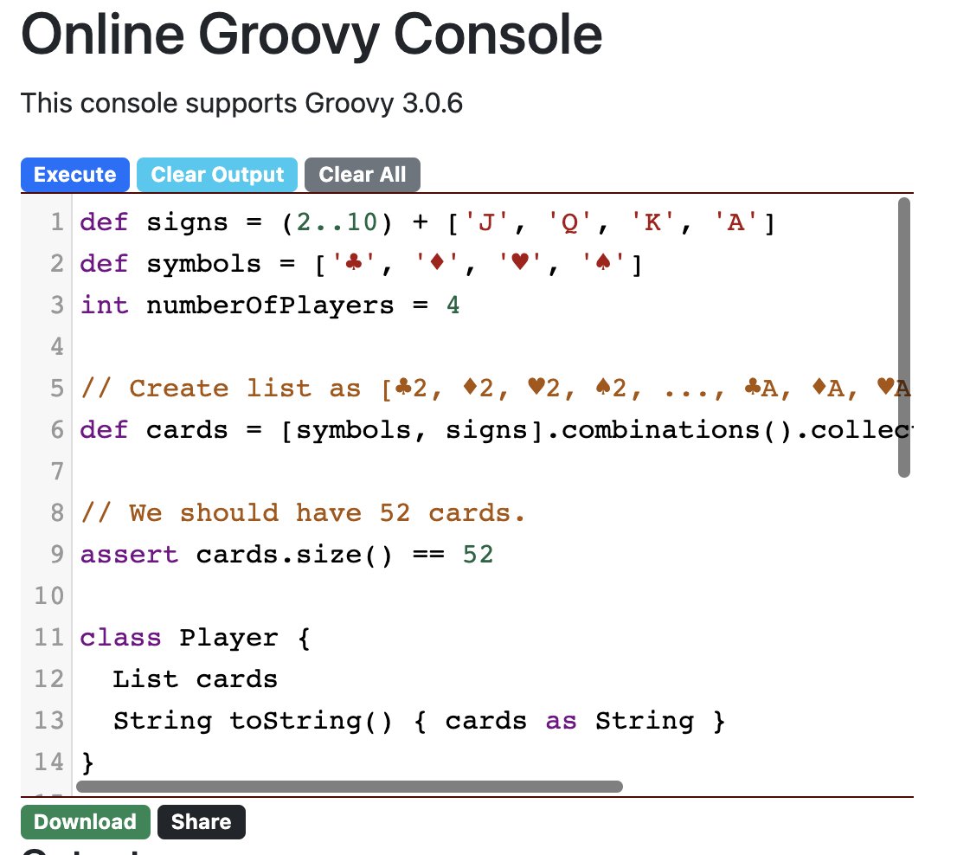Screen dimensions: 957x855
Task: Click the green Download button
Action: 86,821
